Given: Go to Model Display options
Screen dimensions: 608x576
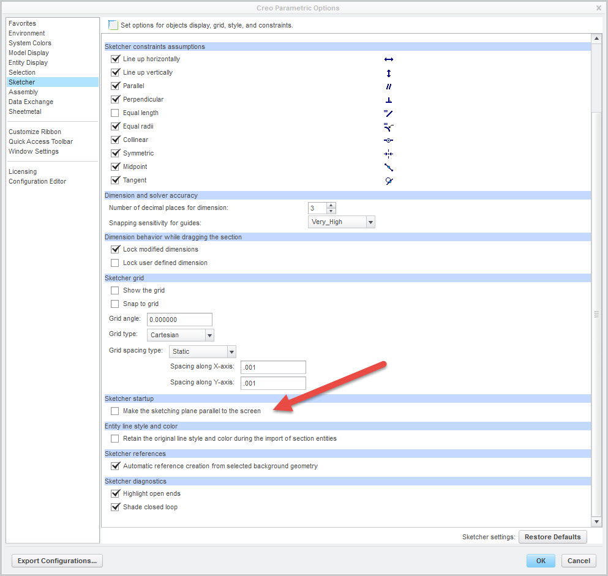Looking at the screenshot, I should (29, 53).
